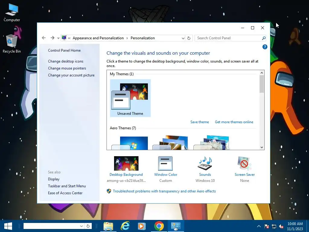The width and height of the screenshot is (309, 232).
Task: Open Troubleshoot transparency and Aero effects link
Action: coord(164,191)
